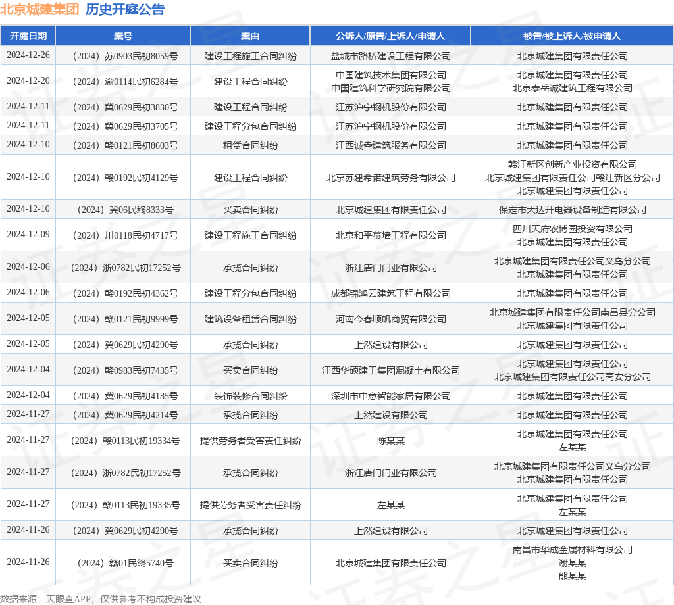Click the date 2024-12-09
674x605 pixels.
coord(28,235)
